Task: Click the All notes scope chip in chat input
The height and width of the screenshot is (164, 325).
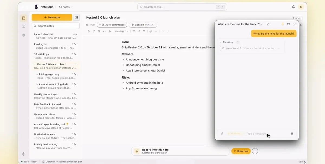Action: (x=235, y=133)
